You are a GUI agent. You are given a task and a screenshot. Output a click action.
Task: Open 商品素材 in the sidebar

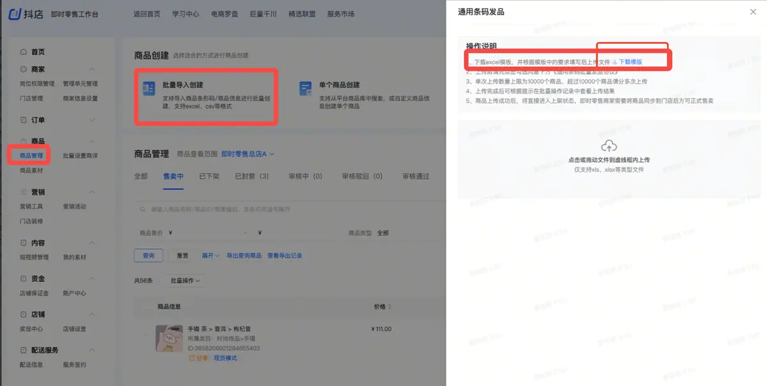coord(31,170)
